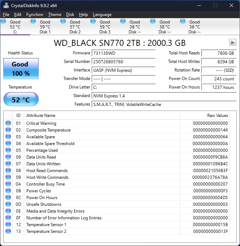Click status orb for Power Cycles row
240x246 pixels.
pyautogui.click(x=8, y=191)
